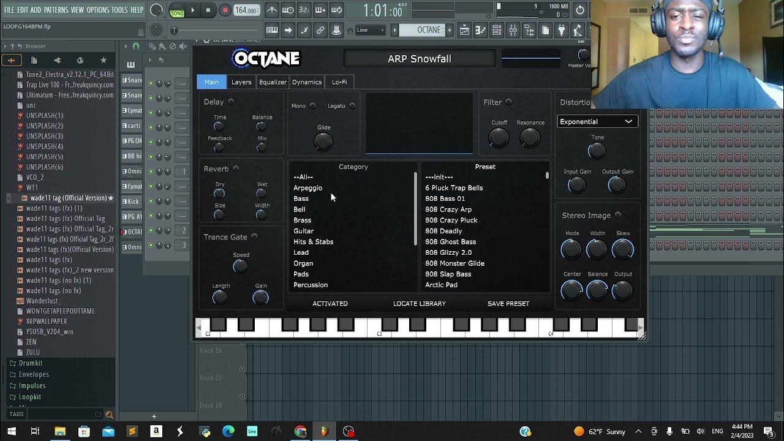The image size is (784, 441).
Task: Select the browser file/document tab icon
Action: pyautogui.click(x=34, y=60)
